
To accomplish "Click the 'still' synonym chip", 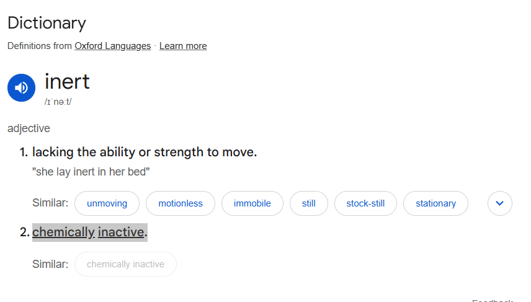I will (308, 203).
